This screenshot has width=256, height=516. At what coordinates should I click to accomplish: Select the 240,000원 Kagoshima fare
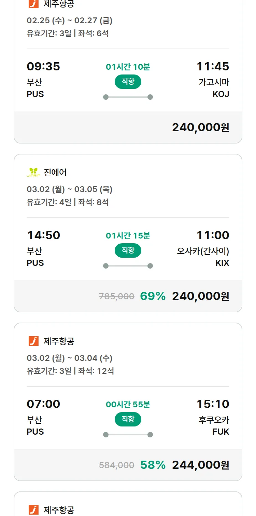pyautogui.click(x=200, y=127)
